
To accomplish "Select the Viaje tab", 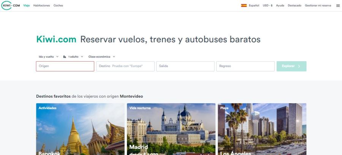I will tap(27, 6).
